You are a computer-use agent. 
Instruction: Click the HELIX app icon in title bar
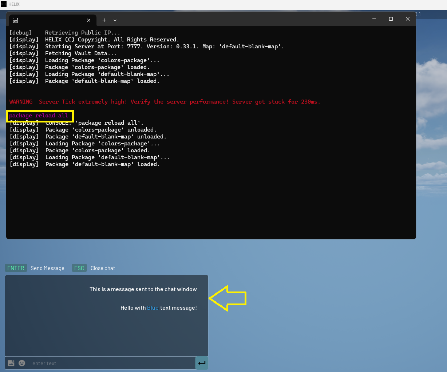(x=4, y=4)
